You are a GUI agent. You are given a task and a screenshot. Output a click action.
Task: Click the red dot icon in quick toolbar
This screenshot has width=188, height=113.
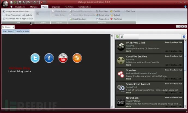41,2
